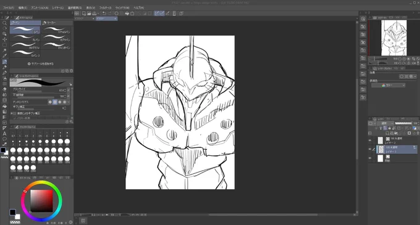The height and width of the screenshot is (225, 420).
Task: Hide the paper layer with its eye icon
Action: click(x=370, y=158)
